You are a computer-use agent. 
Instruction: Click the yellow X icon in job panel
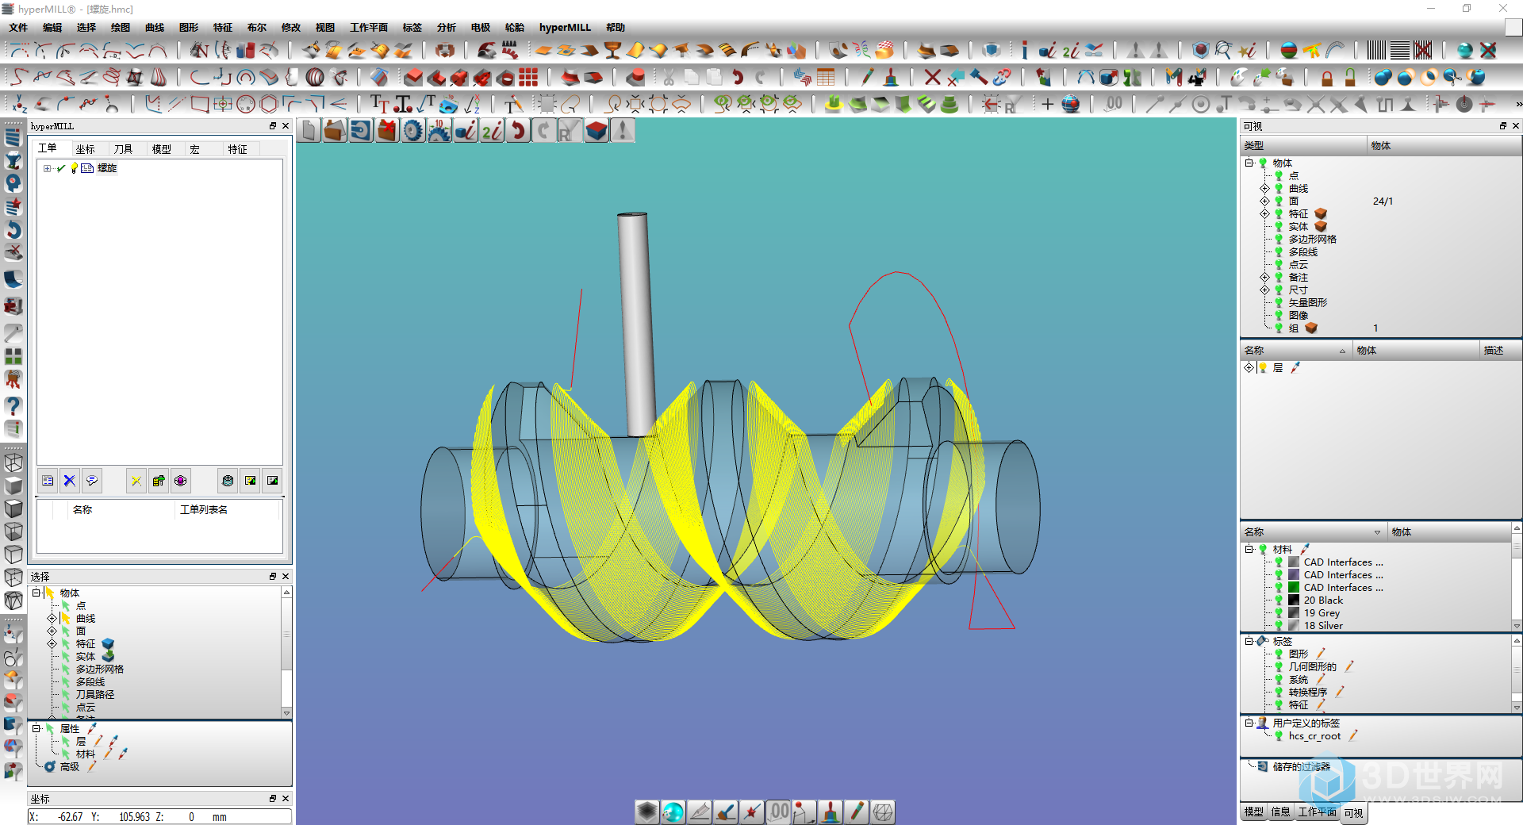[136, 481]
